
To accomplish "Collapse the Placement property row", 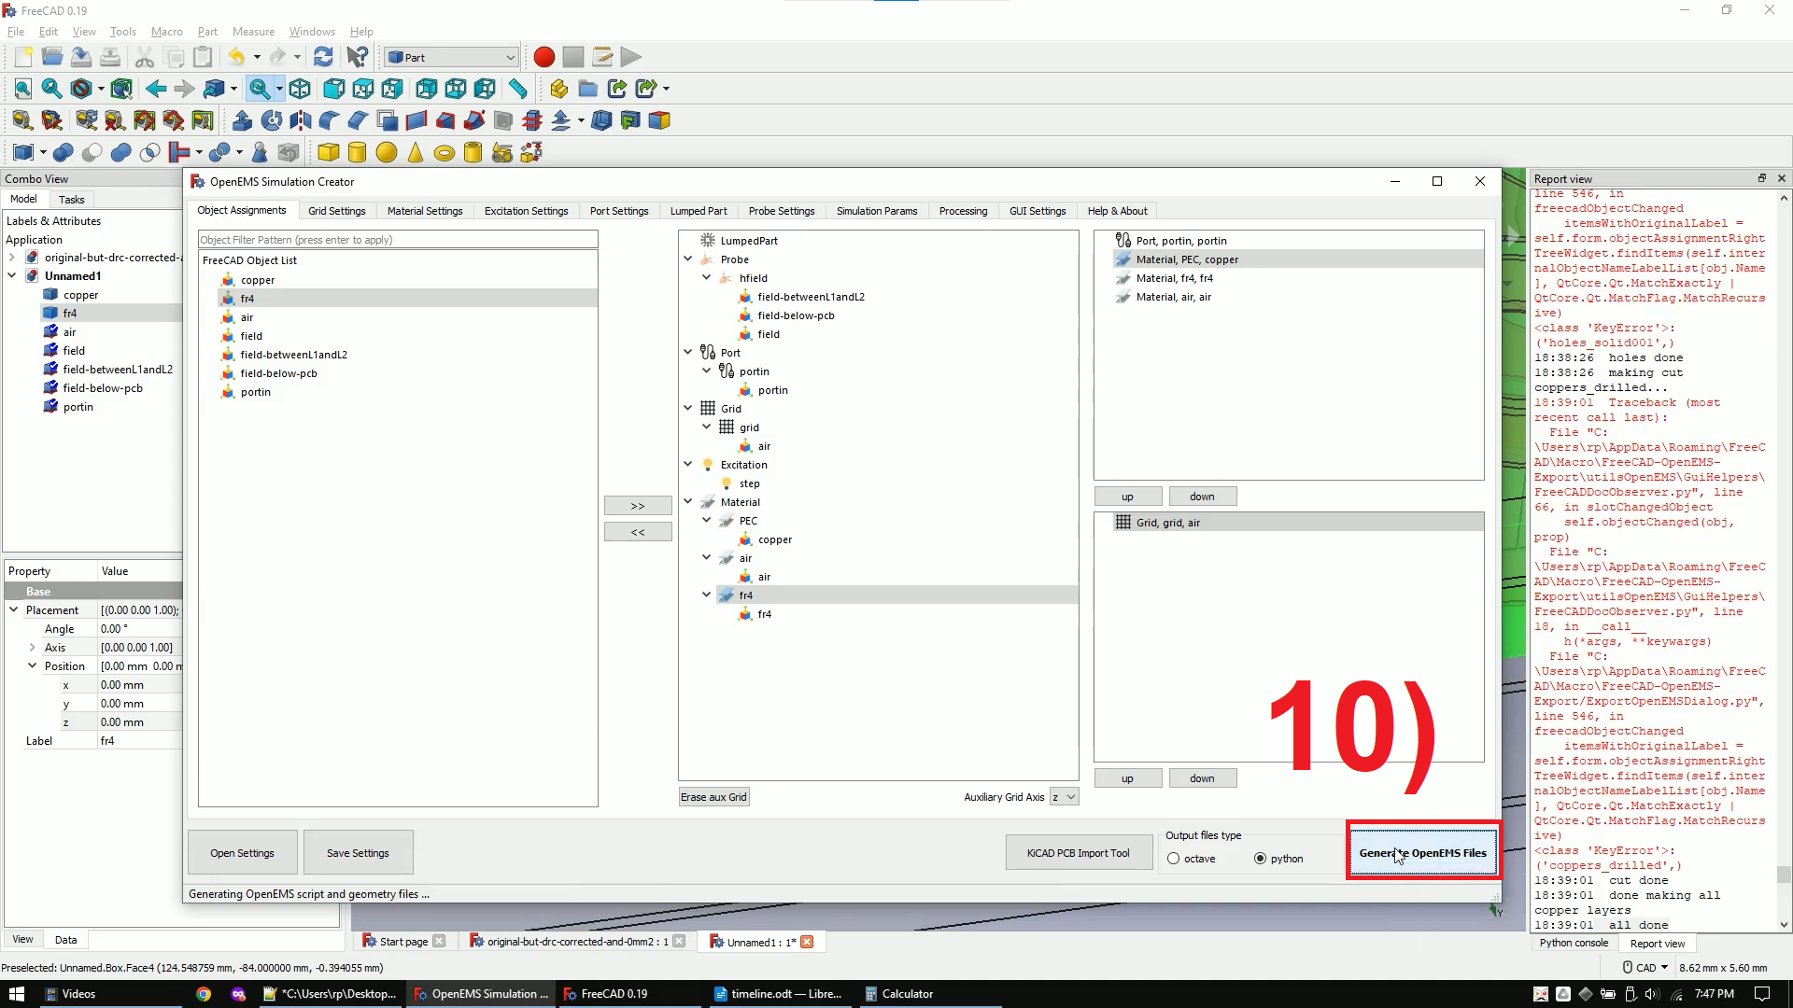I will click(x=14, y=610).
